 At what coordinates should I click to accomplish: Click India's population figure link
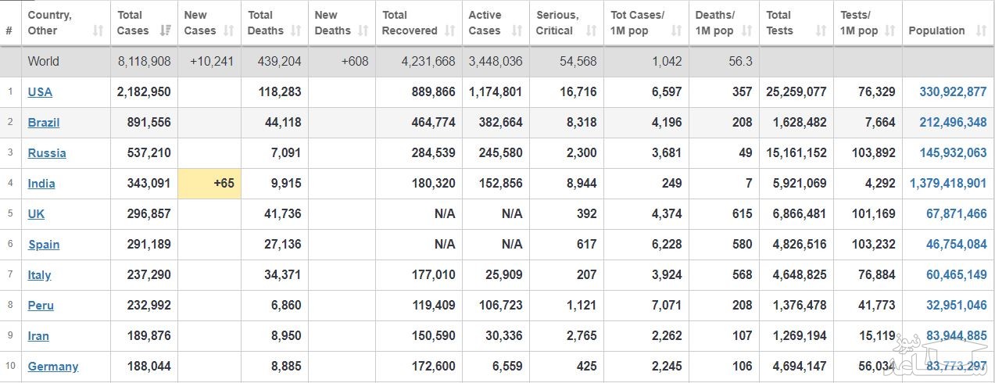(948, 184)
